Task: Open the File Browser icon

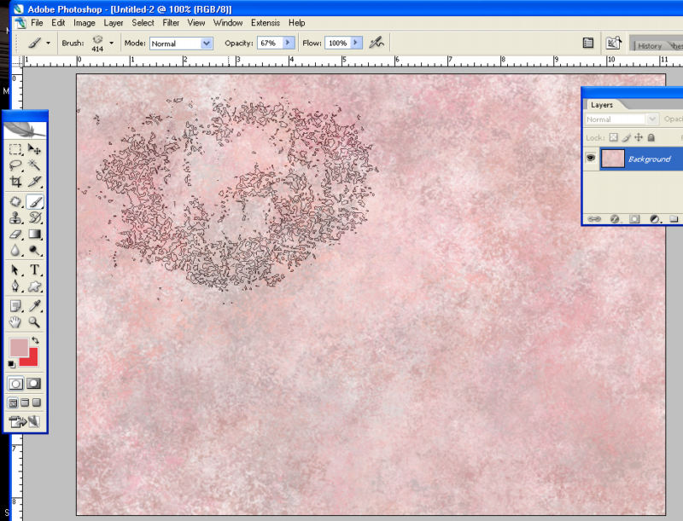Action: [613, 43]
